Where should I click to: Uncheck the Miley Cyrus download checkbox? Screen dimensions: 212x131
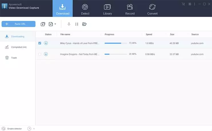point(40,43)
